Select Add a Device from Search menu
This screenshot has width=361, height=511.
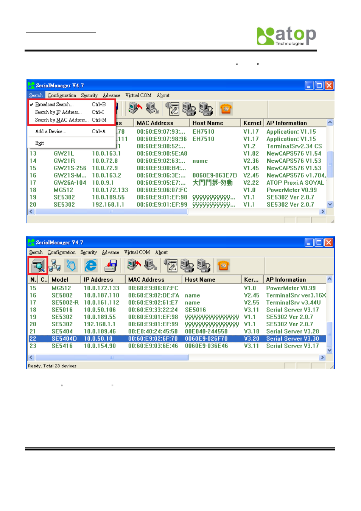[68, 131]
